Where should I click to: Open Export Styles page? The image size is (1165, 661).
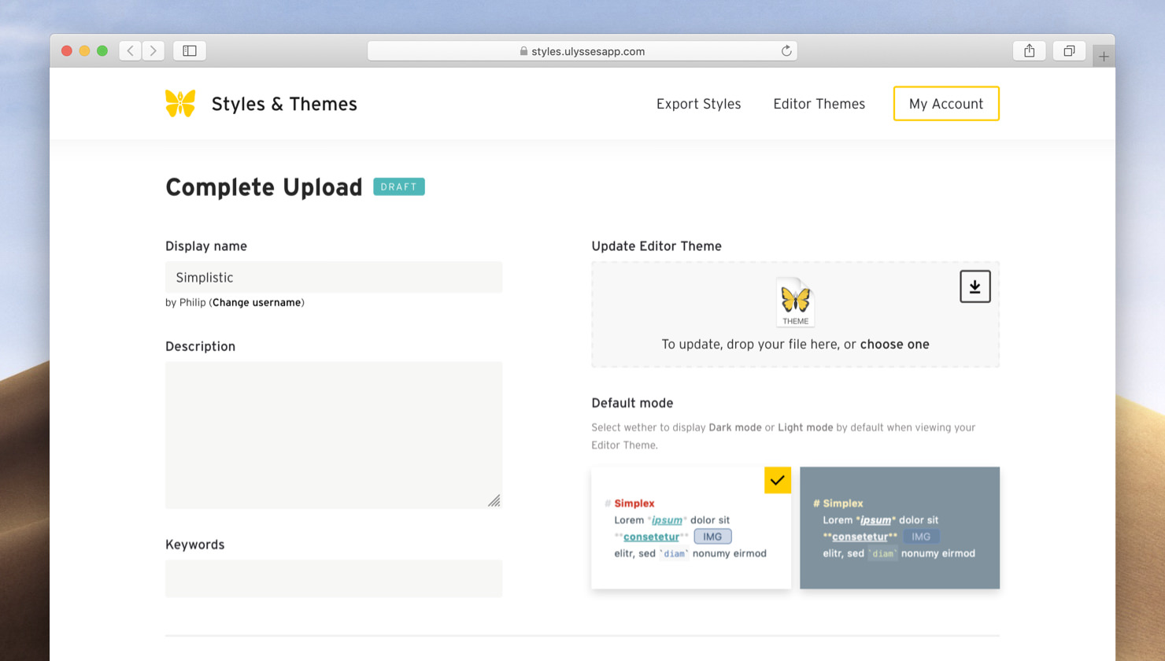coord(698,104)
